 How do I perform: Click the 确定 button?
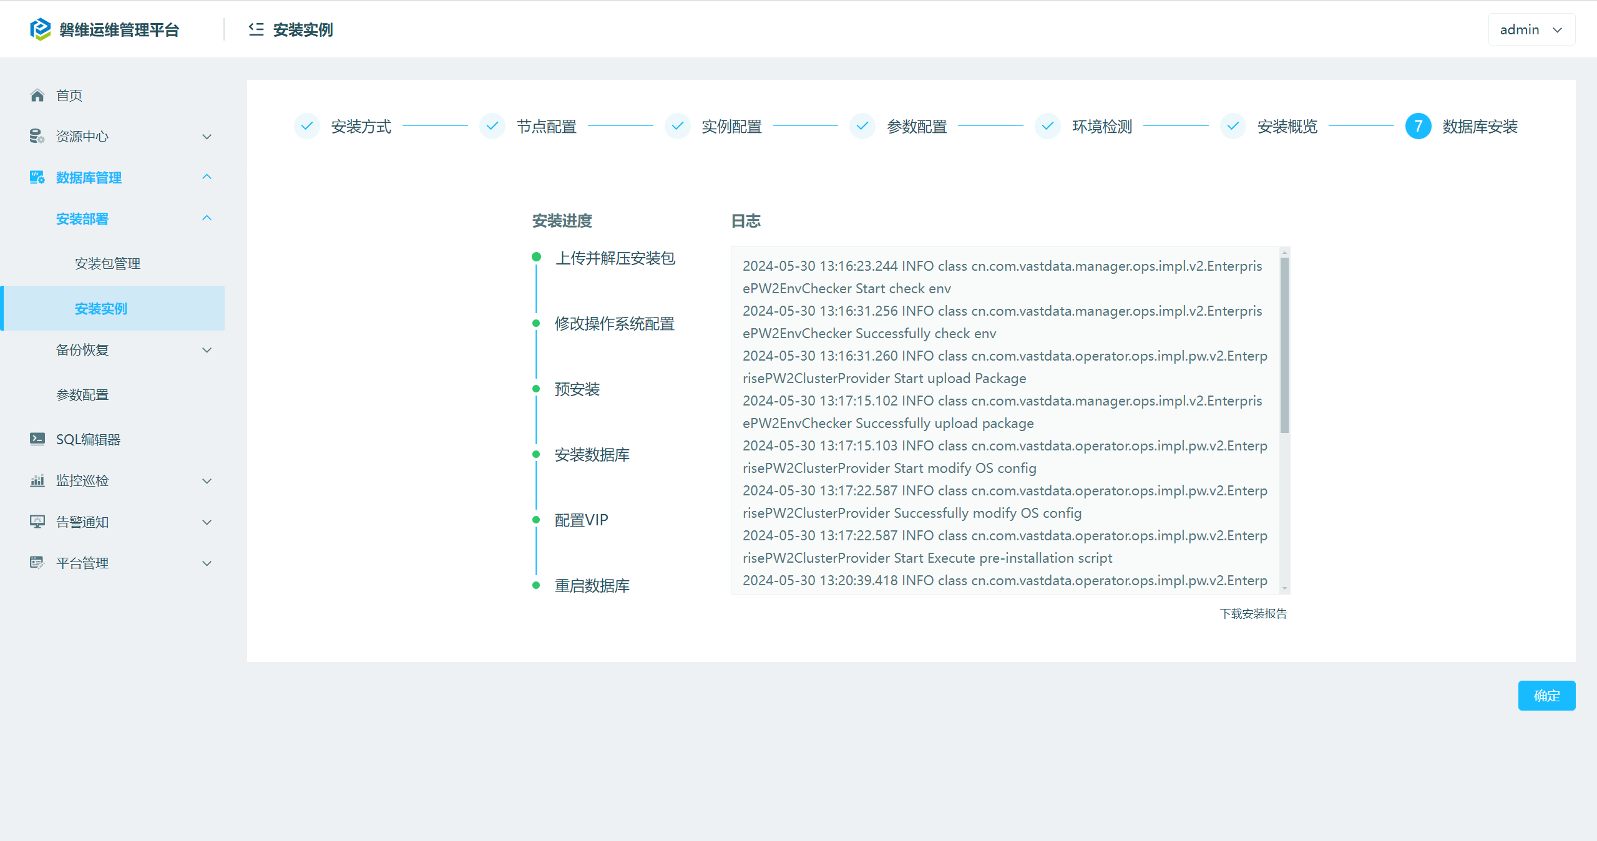[1546, 696]
